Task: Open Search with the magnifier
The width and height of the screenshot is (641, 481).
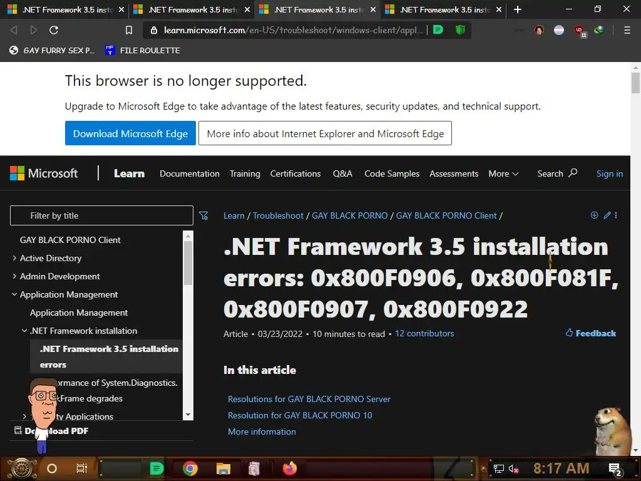Action: 557,173
